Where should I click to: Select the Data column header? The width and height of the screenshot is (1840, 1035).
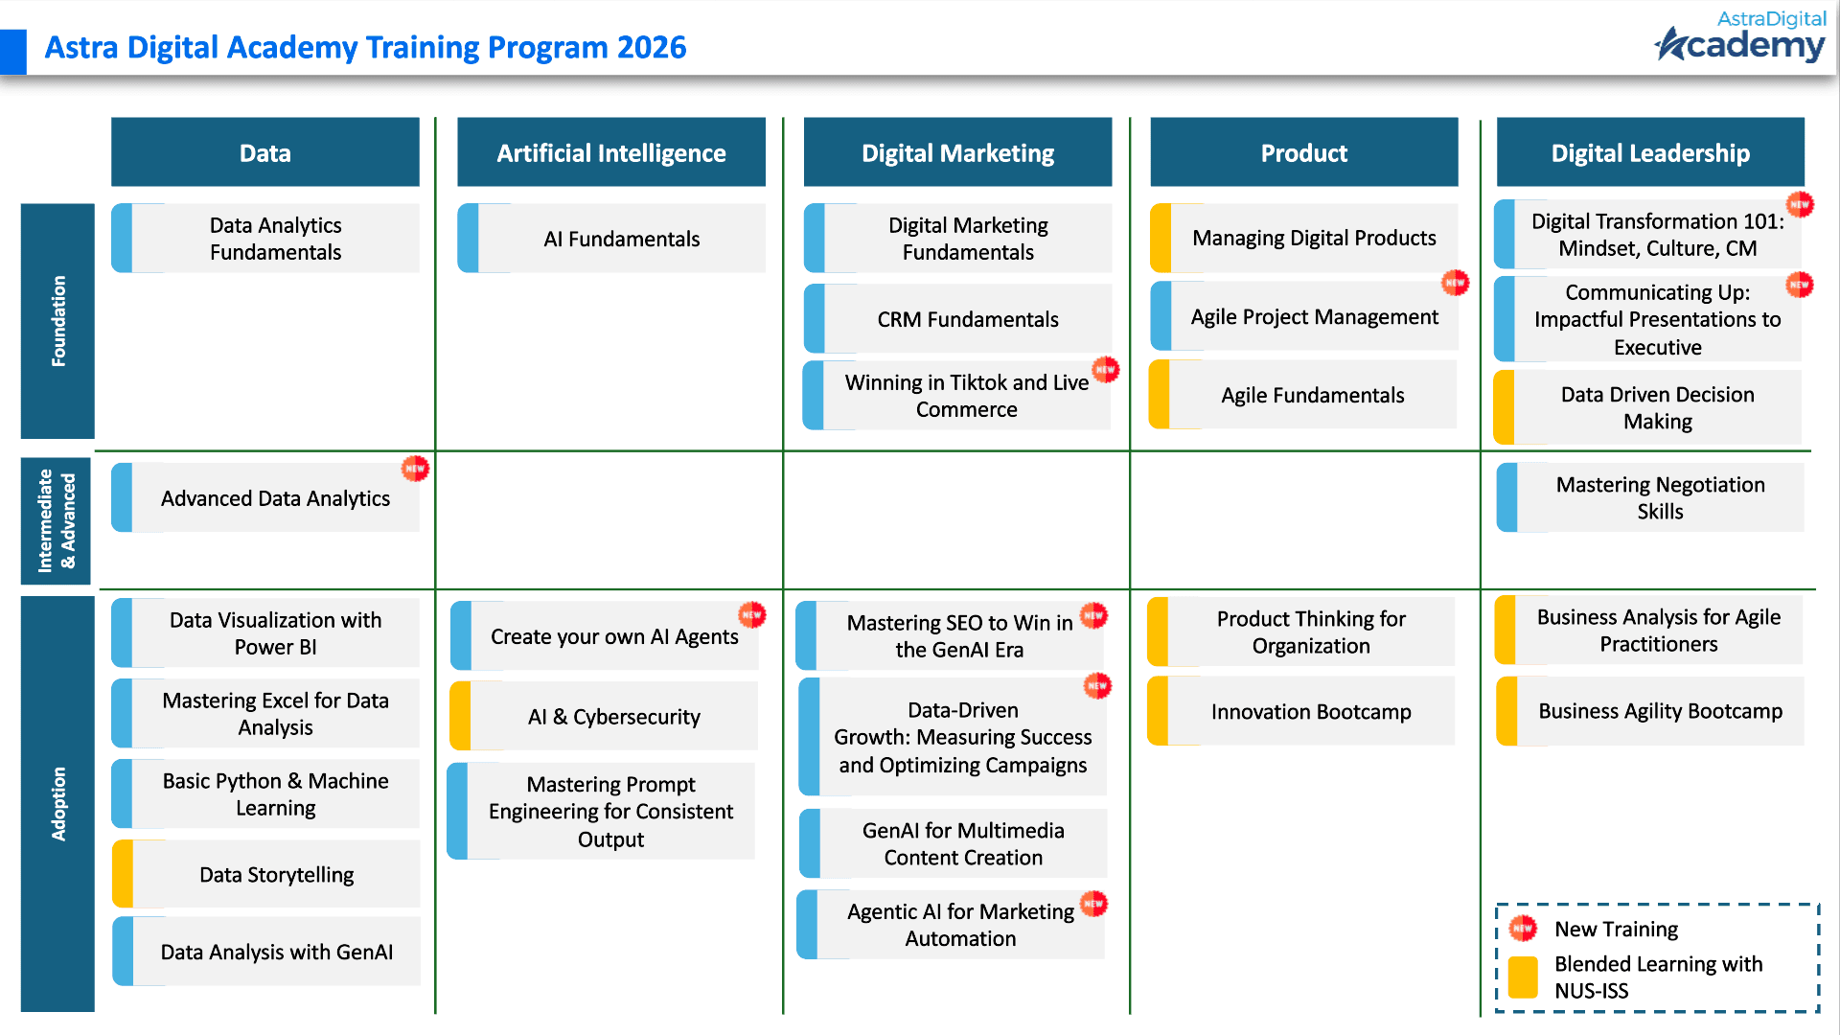(264, 151)
